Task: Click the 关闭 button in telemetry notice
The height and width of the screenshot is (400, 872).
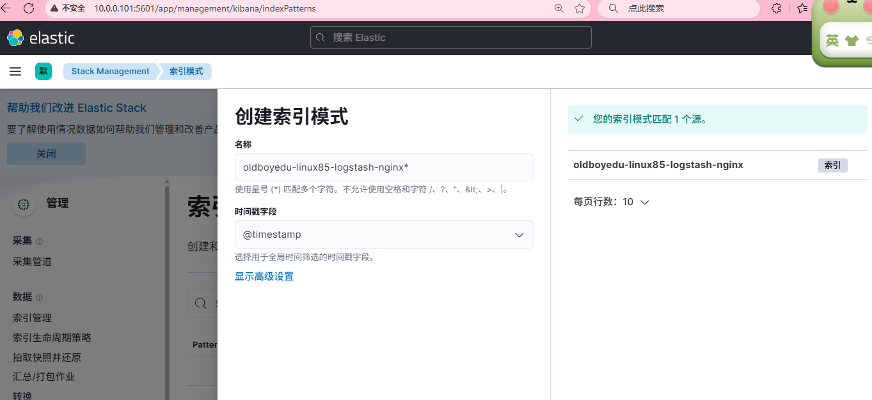Action: [46, 154]
